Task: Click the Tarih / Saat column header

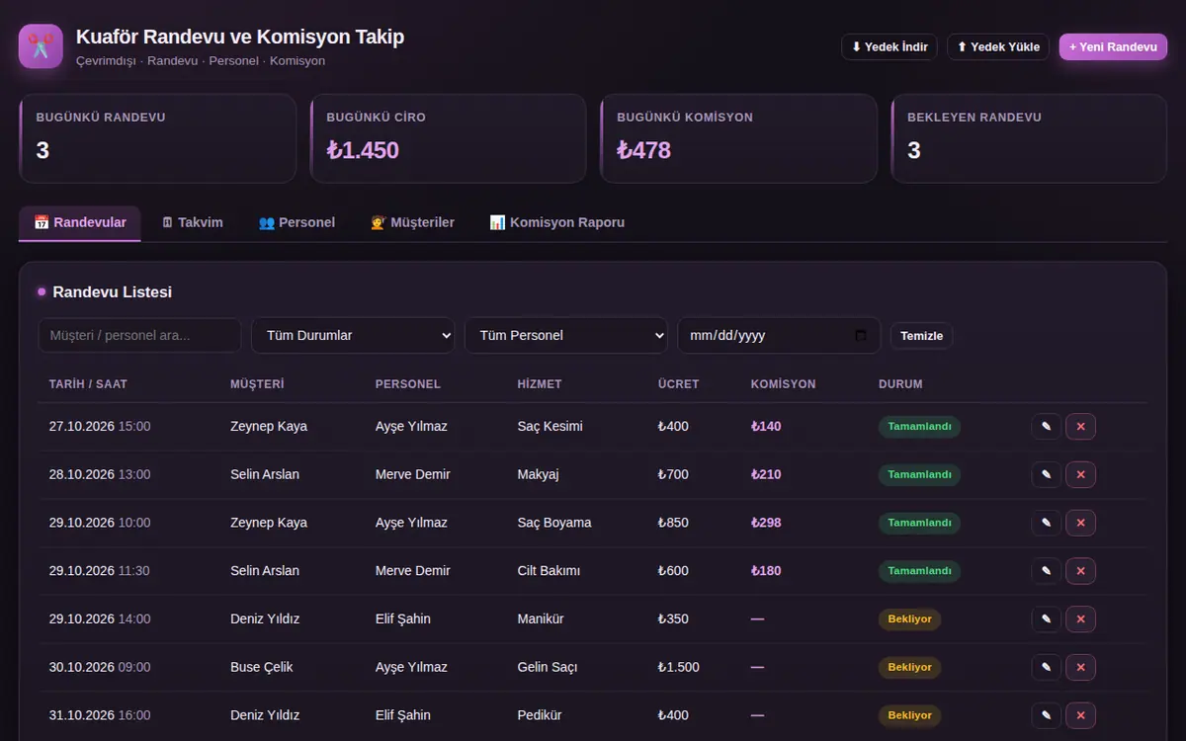Action: click(88, 383)
